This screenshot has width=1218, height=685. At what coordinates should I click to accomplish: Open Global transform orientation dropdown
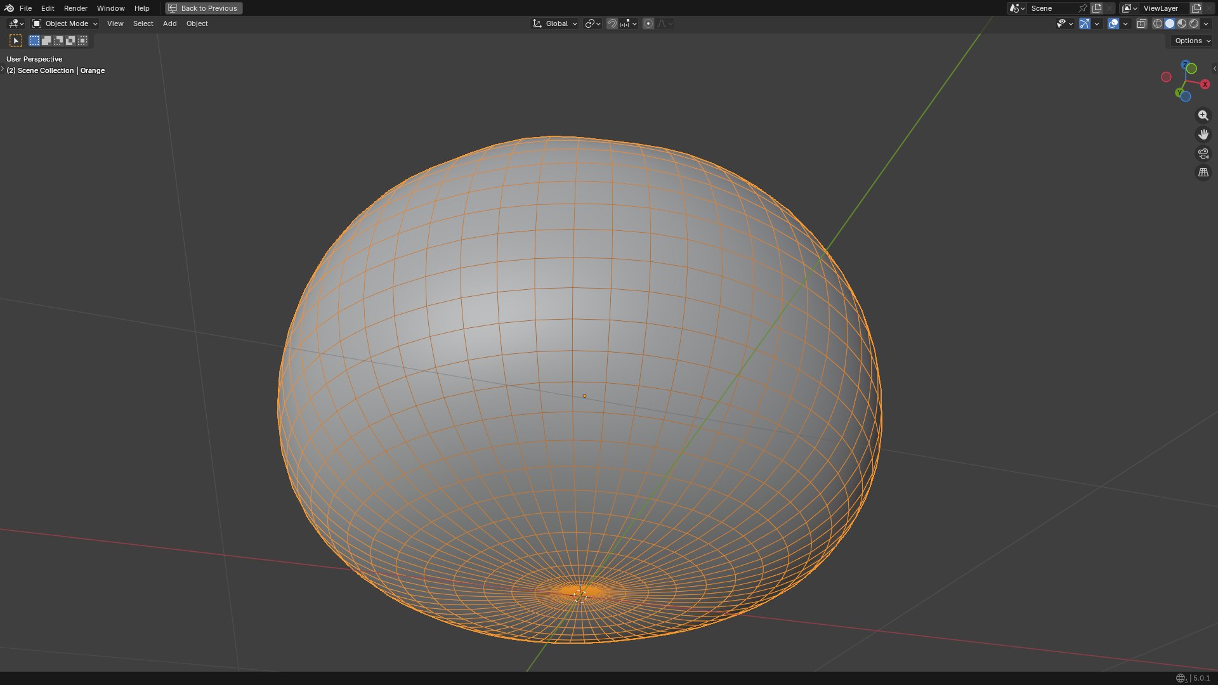tap(555, 23)
